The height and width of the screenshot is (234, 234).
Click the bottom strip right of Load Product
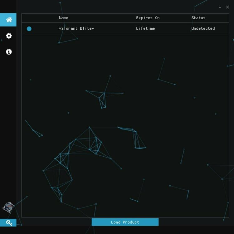tap(193, 222)
